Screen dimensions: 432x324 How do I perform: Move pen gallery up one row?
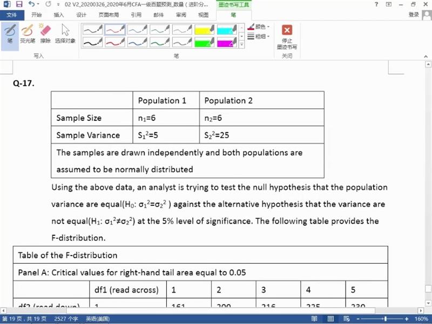point(241,28)
